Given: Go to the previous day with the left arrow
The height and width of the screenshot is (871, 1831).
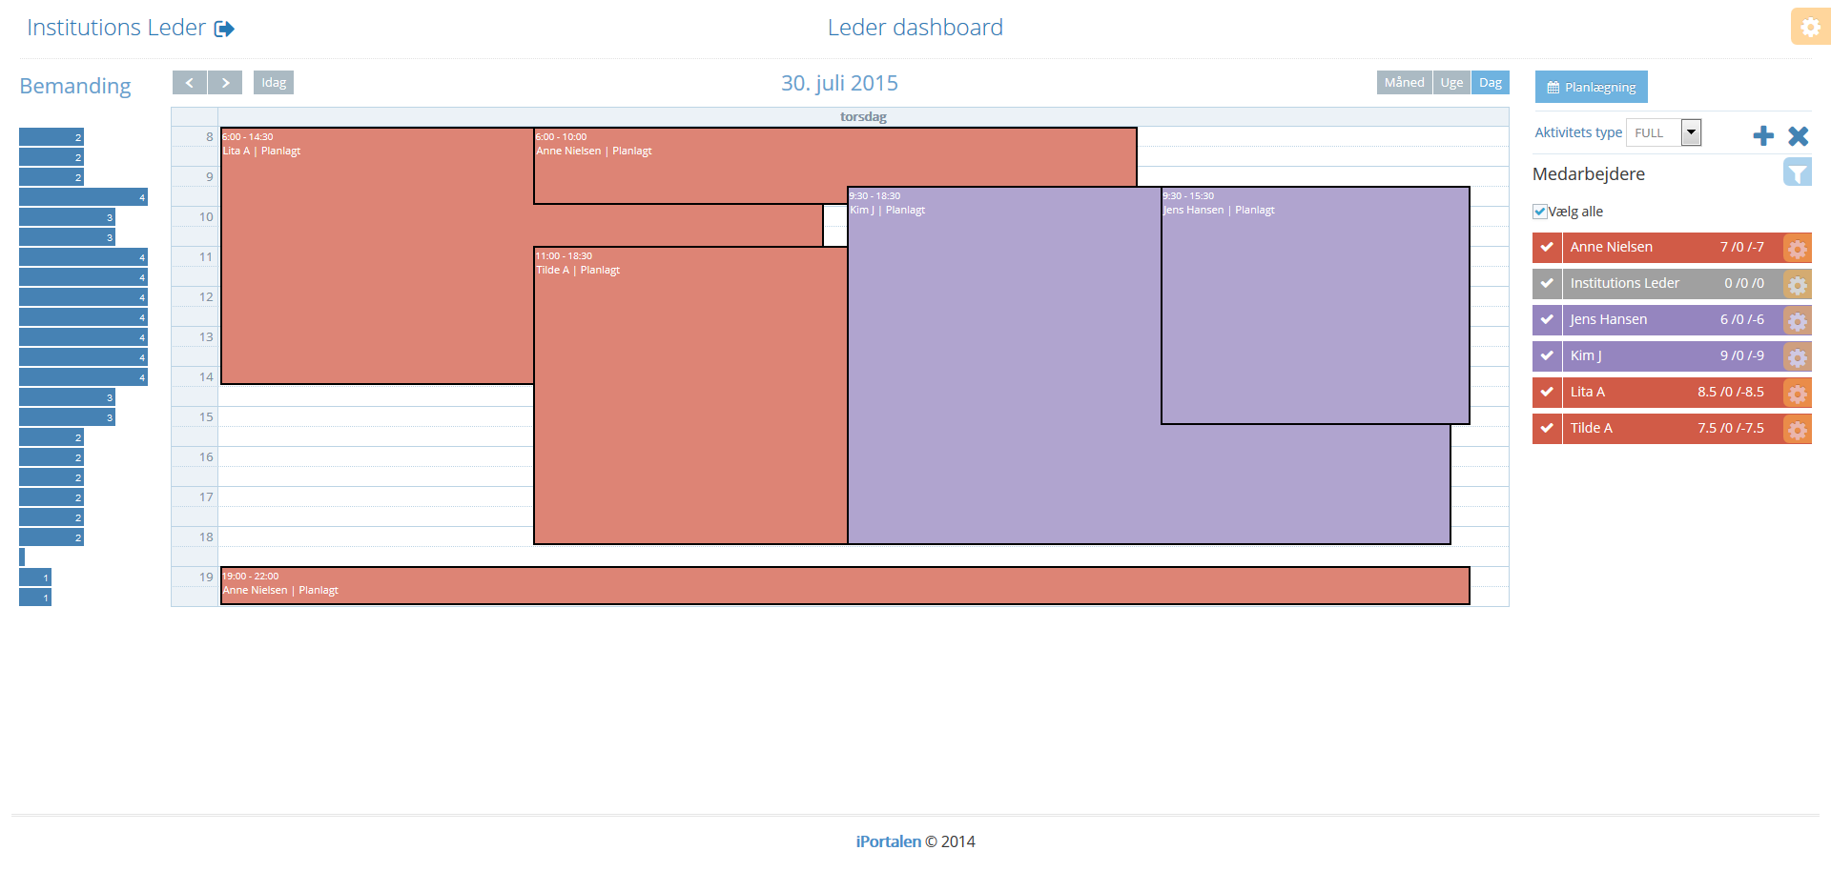Looking at the screenshot, I should tap(190, 83).
